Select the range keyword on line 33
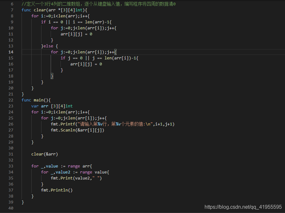 click(74, 166)
